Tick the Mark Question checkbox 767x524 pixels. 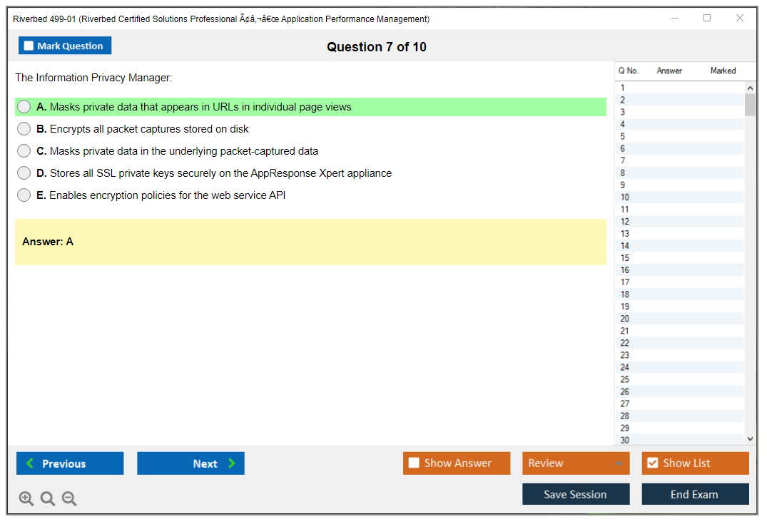click(x=29, y=46)
